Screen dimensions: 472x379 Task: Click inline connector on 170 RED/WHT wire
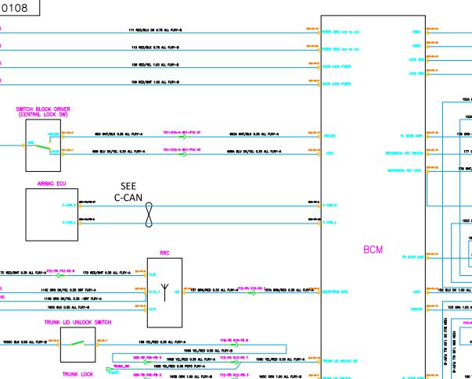60,275
